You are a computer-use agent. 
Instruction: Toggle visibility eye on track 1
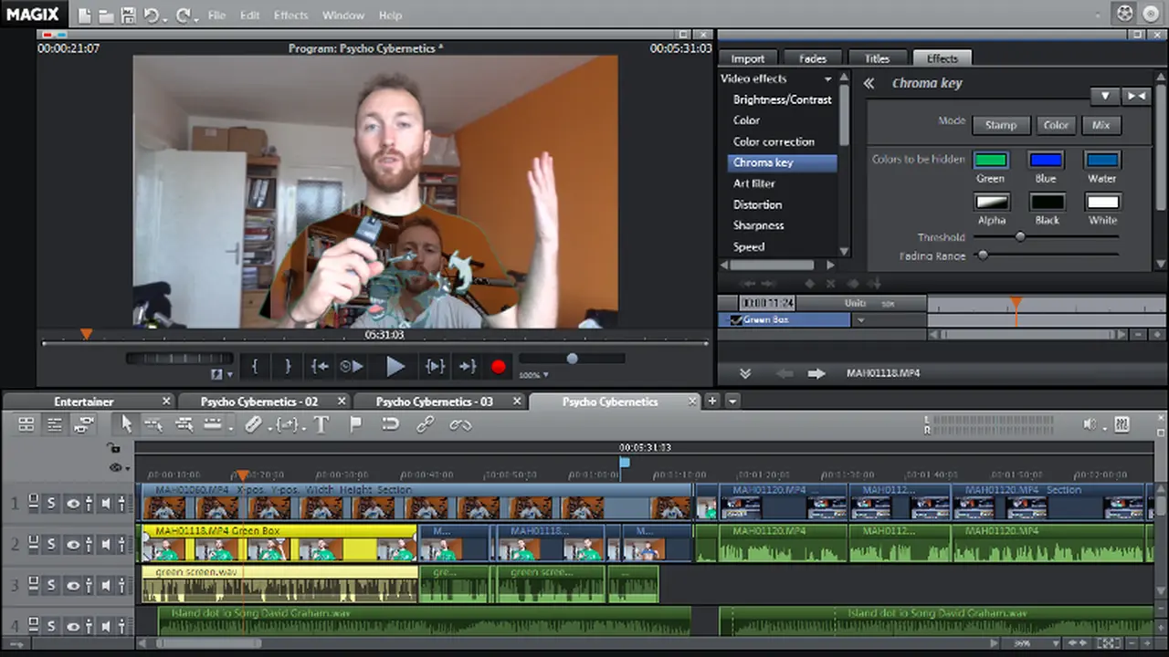[x=72, y=503]
